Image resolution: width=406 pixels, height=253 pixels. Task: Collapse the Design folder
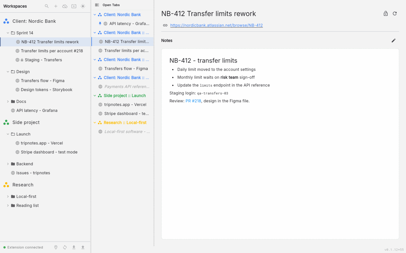(x=8, y=72)
